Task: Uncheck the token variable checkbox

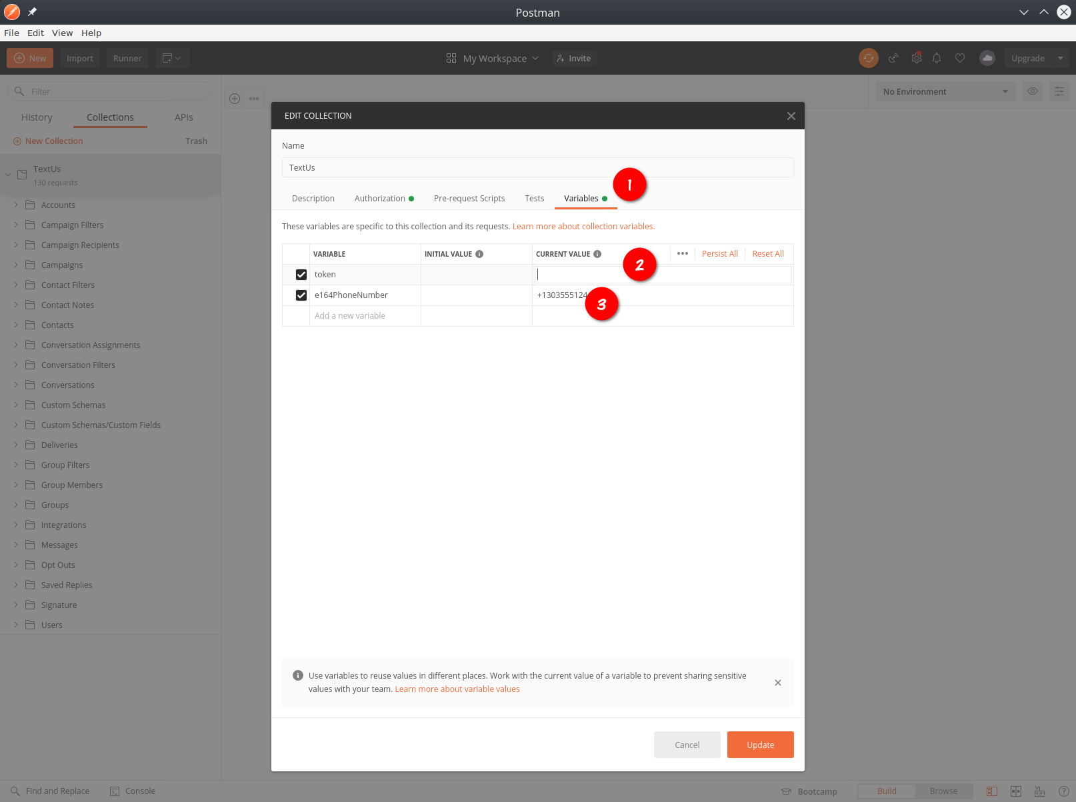Action: click(x=301, y=275)
